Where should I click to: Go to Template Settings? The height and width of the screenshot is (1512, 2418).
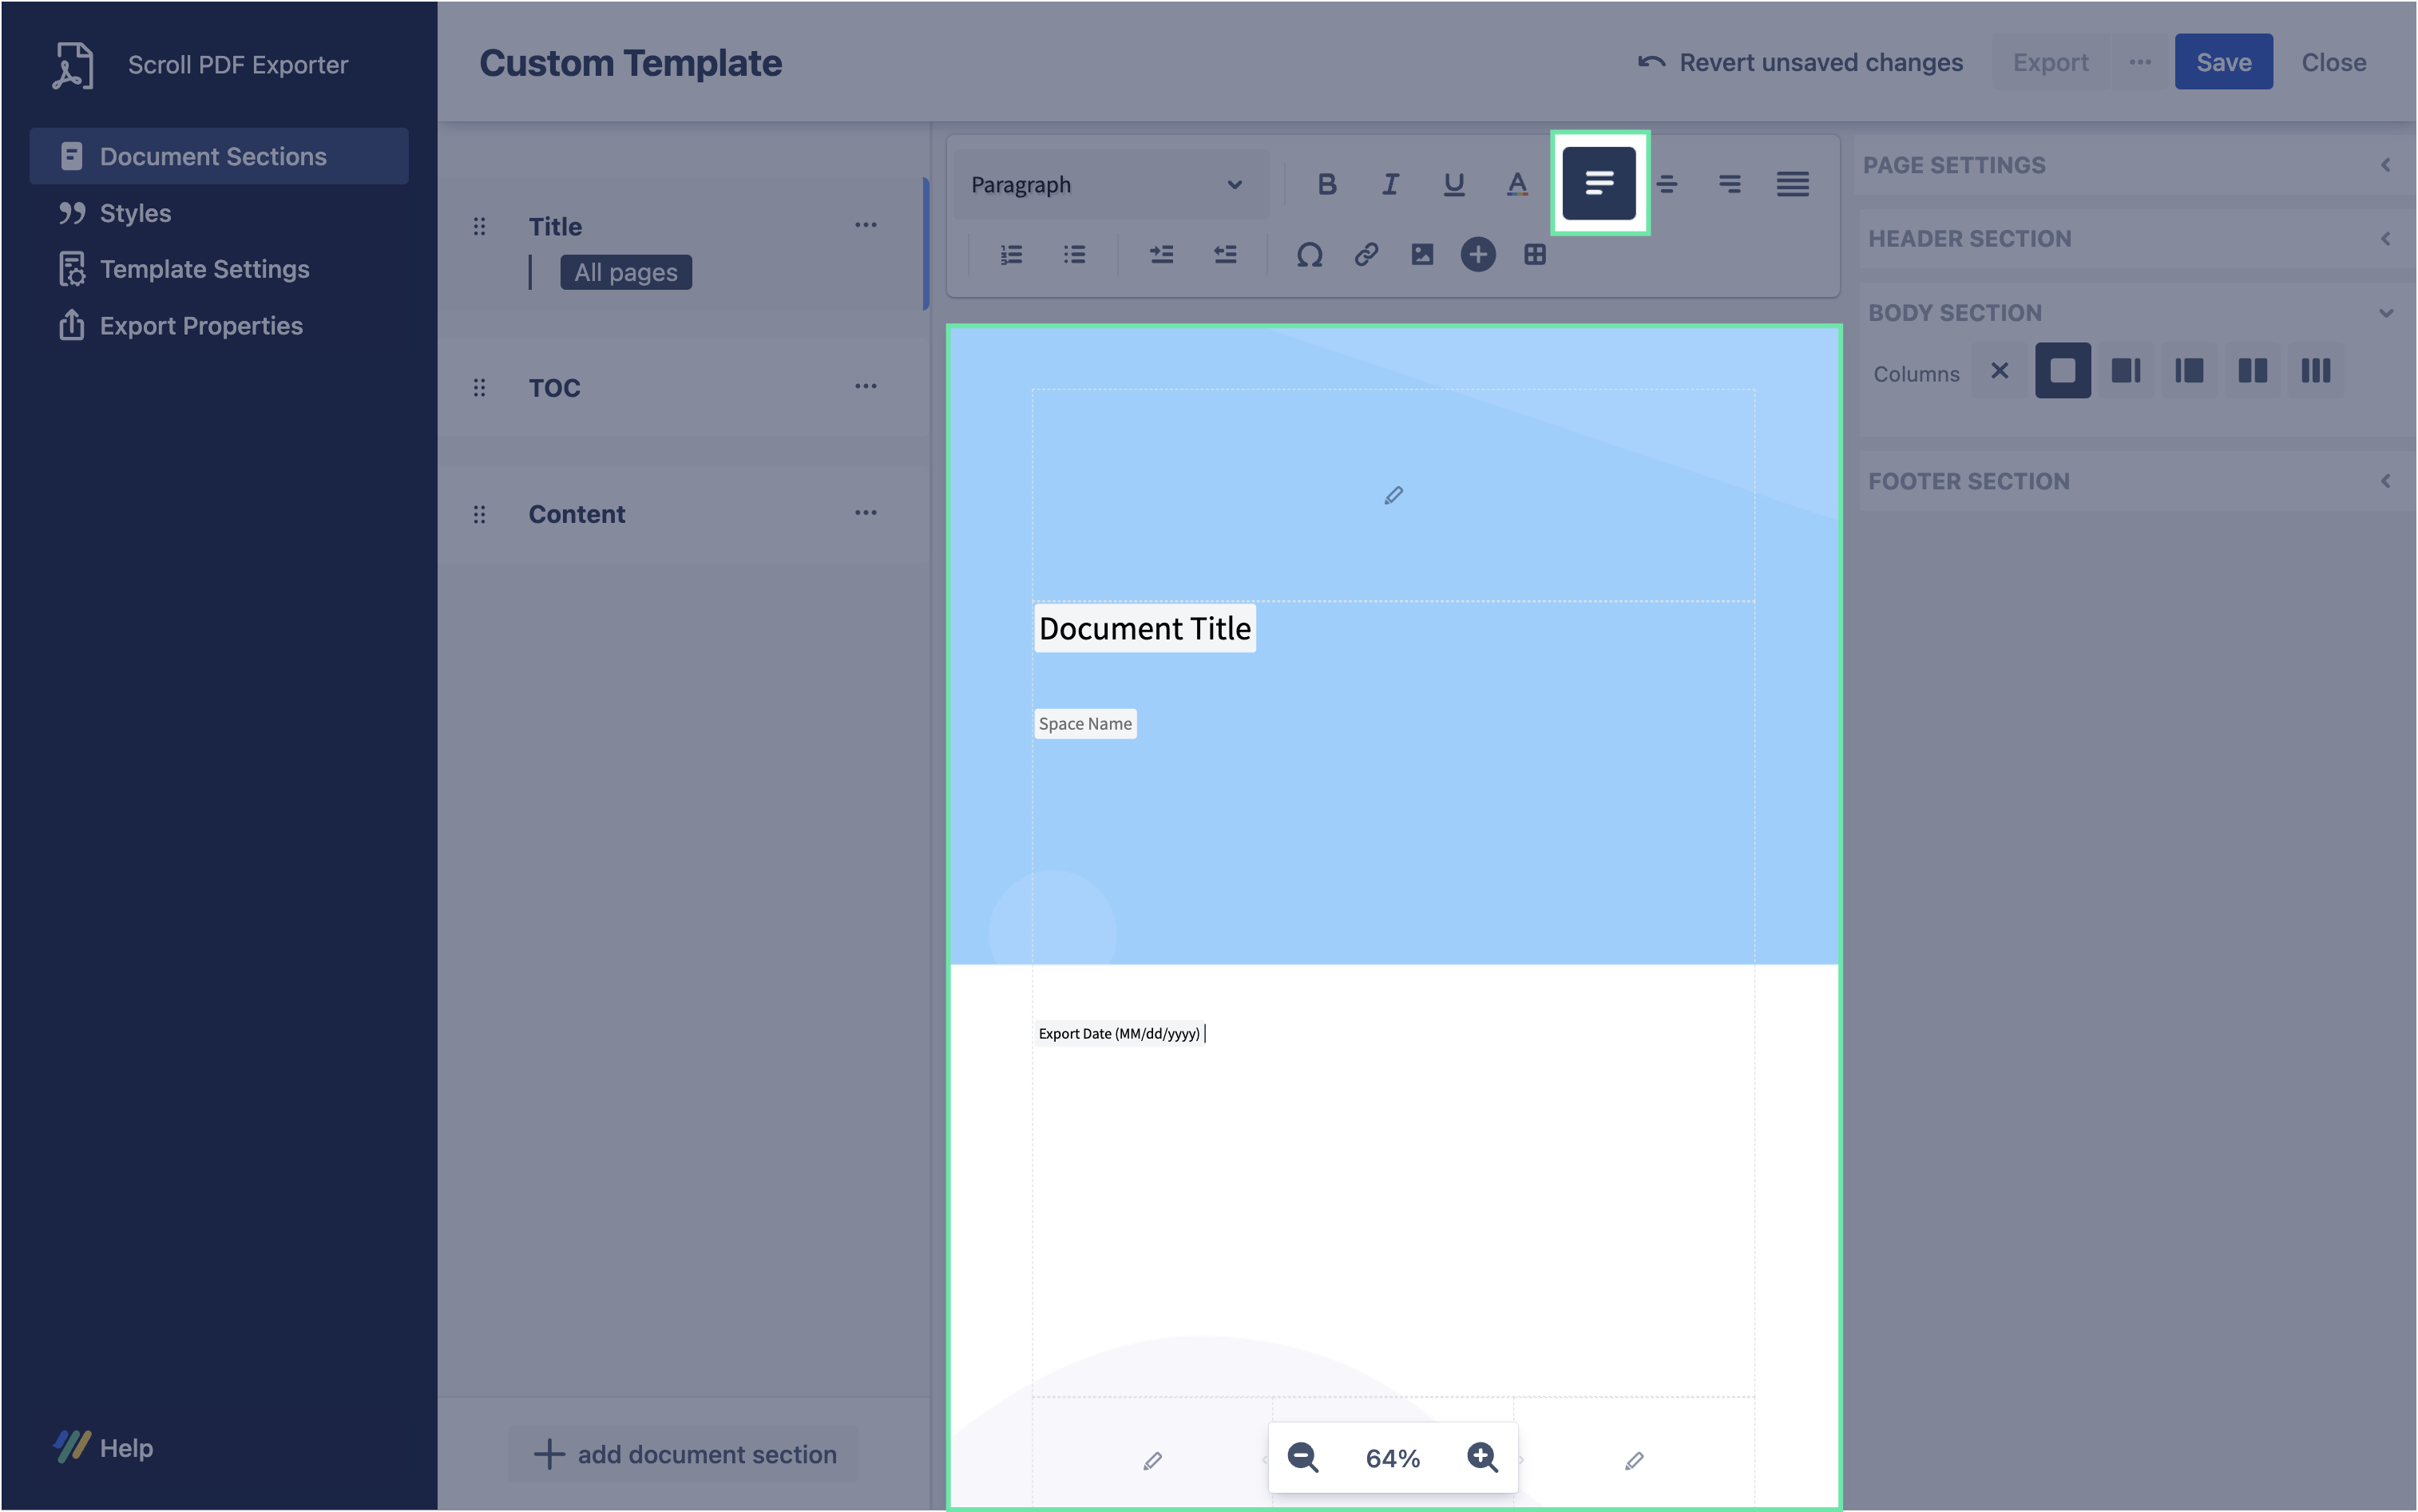(x=204, y=269)
